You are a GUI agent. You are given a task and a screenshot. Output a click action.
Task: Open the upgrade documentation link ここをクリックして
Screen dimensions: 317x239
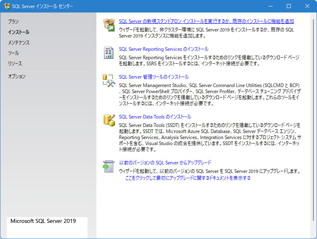(188, 178)
